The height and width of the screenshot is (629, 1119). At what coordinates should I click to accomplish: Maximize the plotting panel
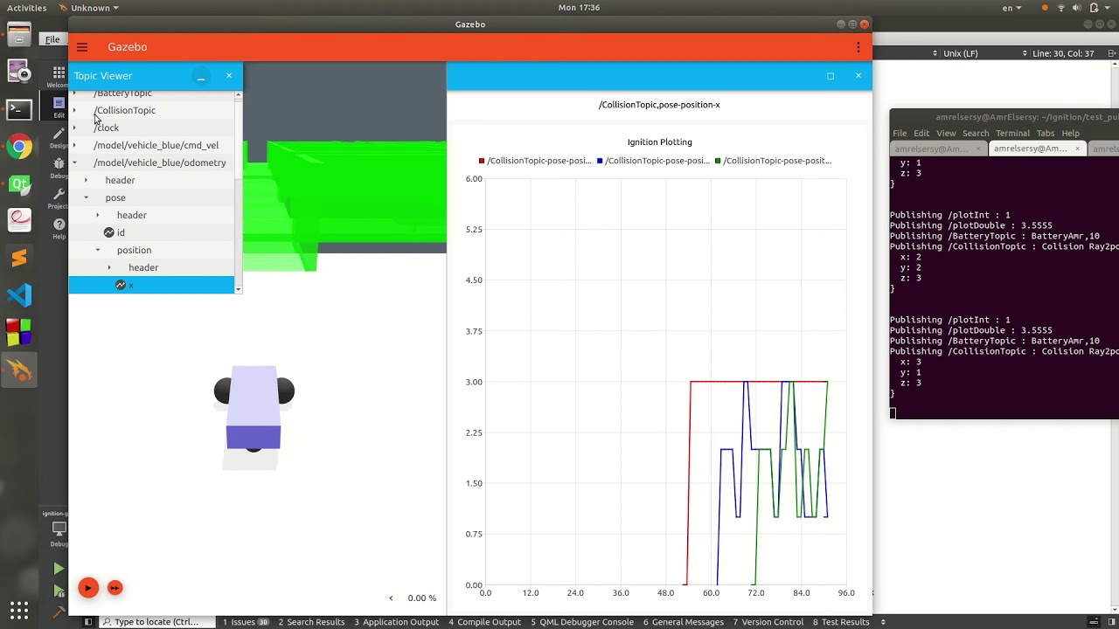[x=831, y=76]
